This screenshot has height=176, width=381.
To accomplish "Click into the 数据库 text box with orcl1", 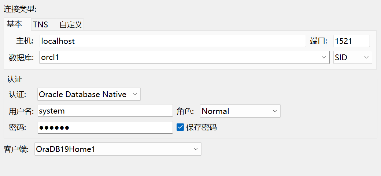I will 176,57.
